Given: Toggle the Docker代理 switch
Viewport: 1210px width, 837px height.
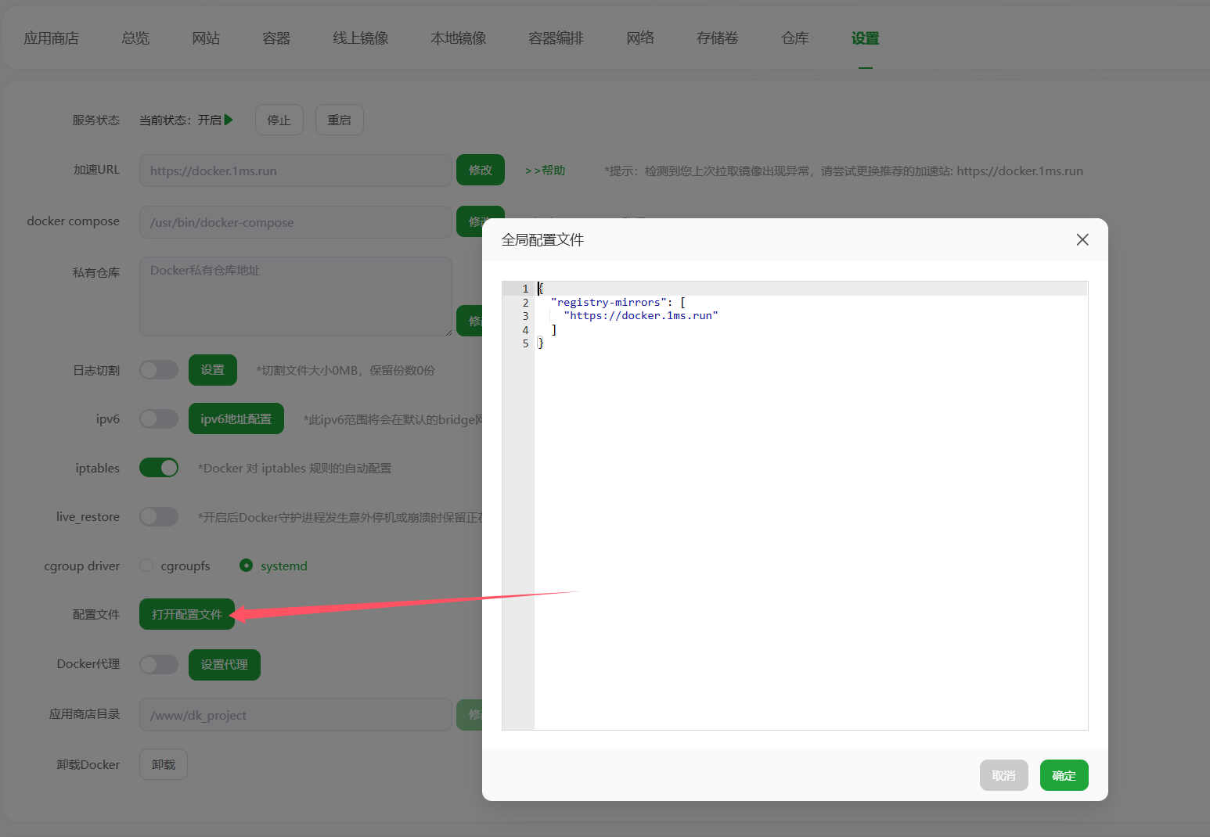Looking at the screenshot, I should point(159,664).
